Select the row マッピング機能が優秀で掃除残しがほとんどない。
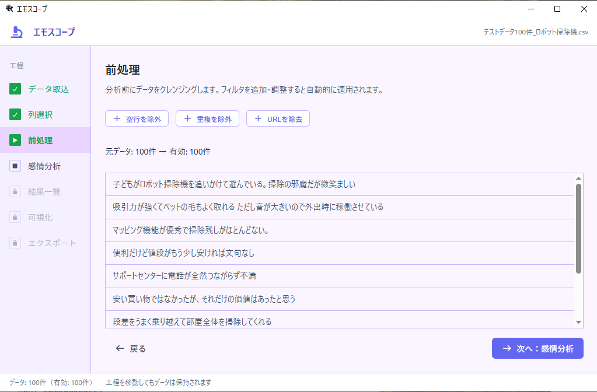Screen dimensions: 597x392 pyautogui.click(x=340, y=230)
